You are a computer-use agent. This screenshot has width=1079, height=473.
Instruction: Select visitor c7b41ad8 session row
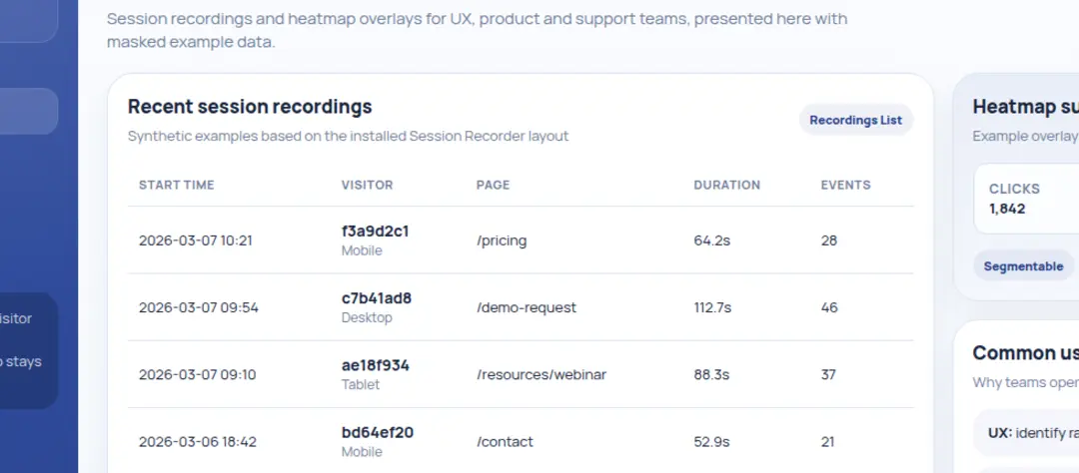377,298
